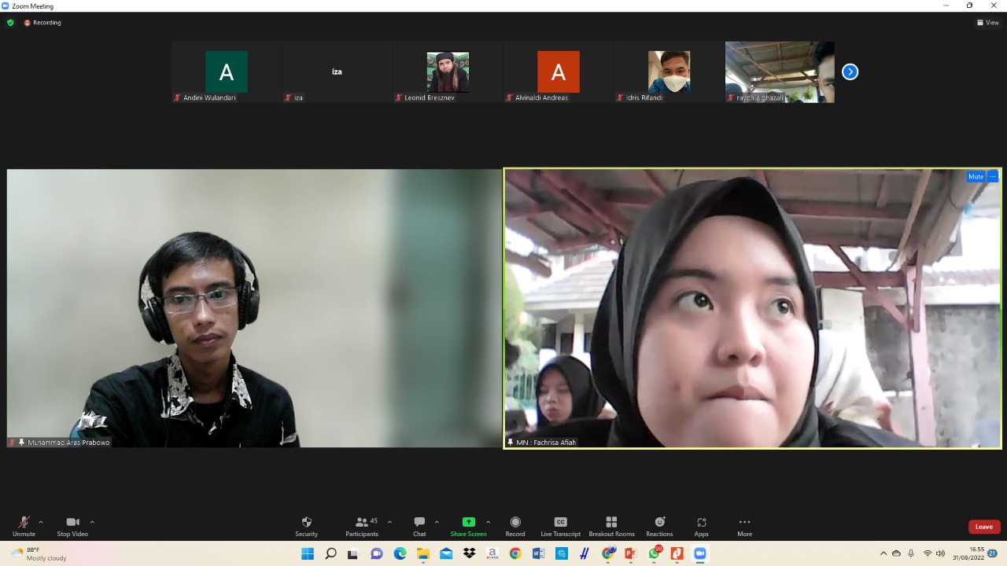The height and width of the screenshot is (566, 1007).
Task: Leave the meeting
Action: (983, 527)
